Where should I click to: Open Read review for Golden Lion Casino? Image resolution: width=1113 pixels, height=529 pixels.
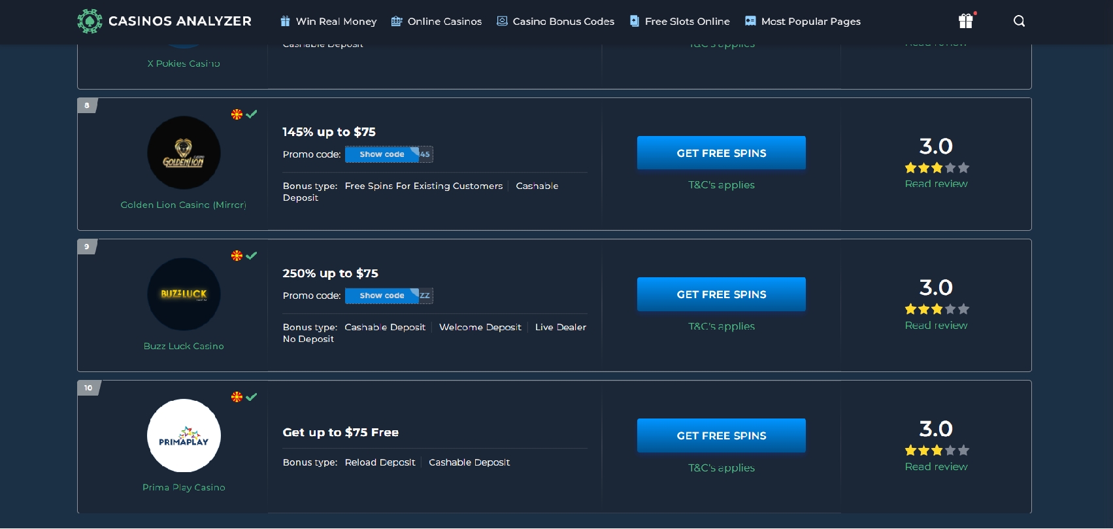(x=936, y=184)
